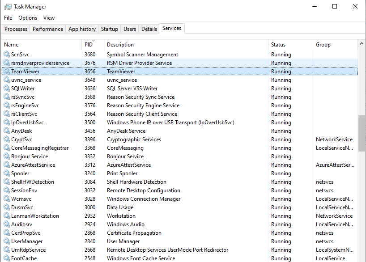Sort by the Status column header
Screen dimensions: 366x262
point(290,45)
